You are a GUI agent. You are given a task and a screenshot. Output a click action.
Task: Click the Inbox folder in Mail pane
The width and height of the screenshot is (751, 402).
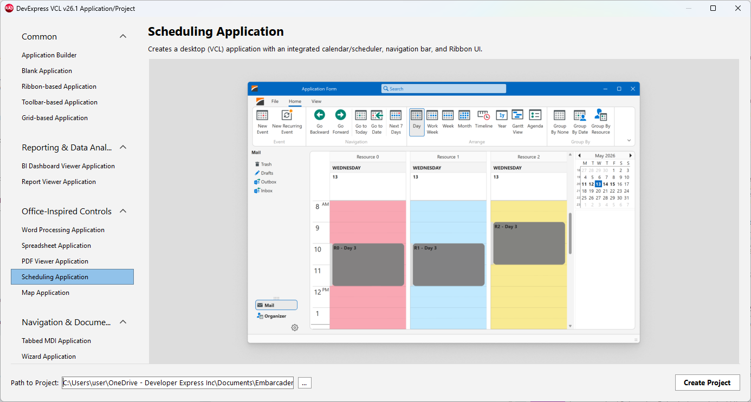(x=263, y=190)
